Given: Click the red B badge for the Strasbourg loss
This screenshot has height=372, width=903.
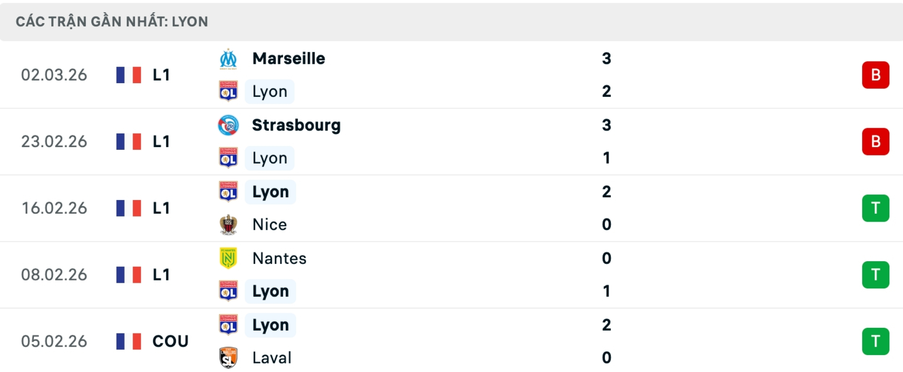Looking at the screenshot, I should coord(875,141).
